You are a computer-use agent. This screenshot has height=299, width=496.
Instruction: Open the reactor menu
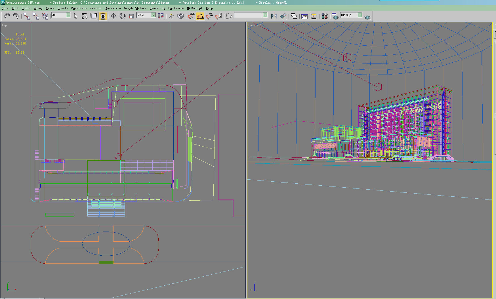click(x=96, y=8)
